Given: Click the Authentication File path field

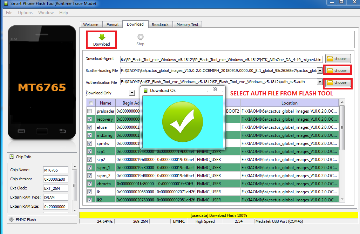Looking at the screenshot, I should click(219, 82).
